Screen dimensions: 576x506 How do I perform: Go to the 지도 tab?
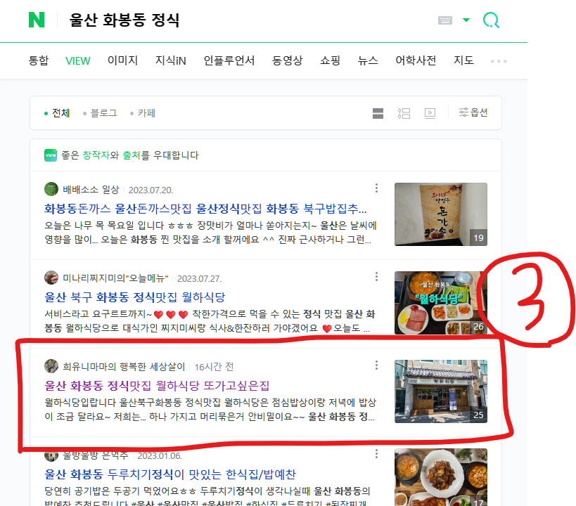click(x=463, y=60)
